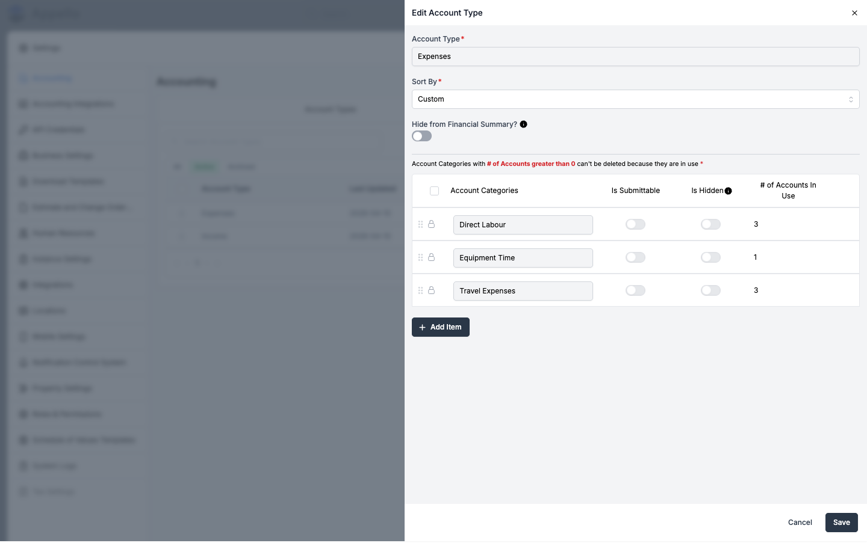Edit the Direct Labour category name field
The image size is (867, 552).
point(523,225)
